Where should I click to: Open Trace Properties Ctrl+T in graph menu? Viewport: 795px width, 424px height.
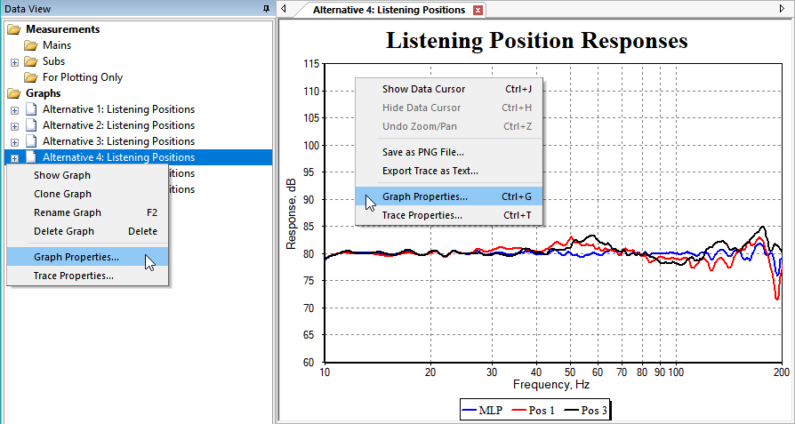pos(449,215)
